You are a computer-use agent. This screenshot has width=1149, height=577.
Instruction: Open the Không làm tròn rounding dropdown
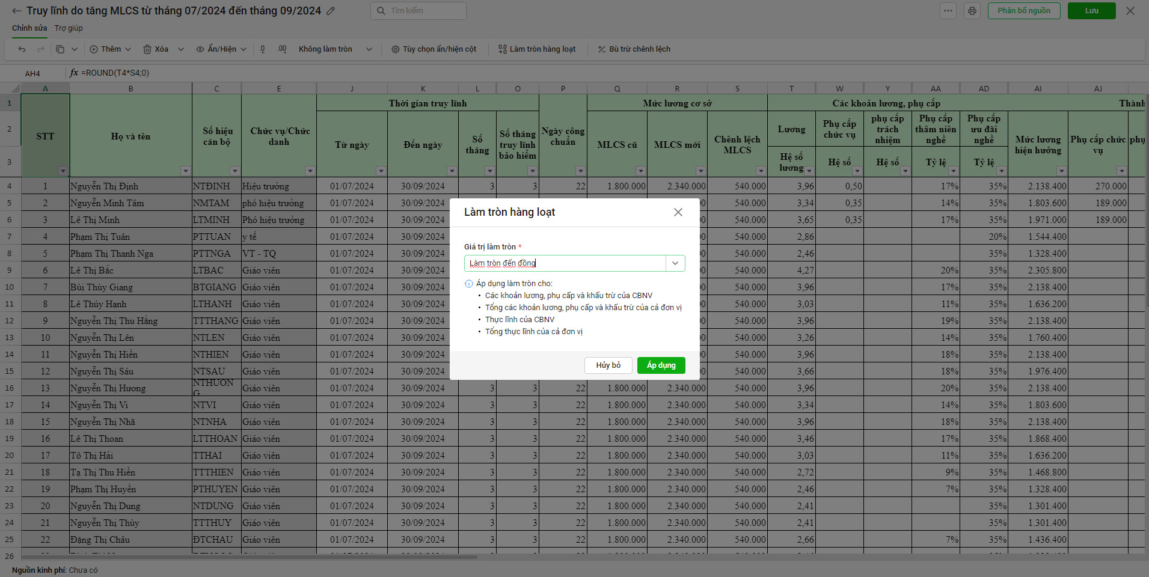click(336, 49)
